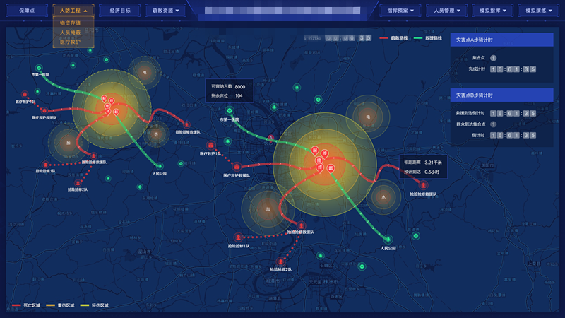Select the 水 water facility circle at right

[385, 198]
